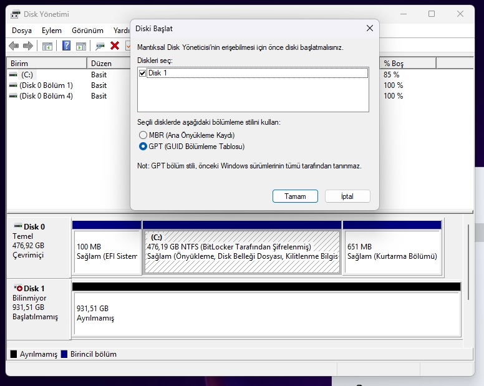The height and width of the screenshot is (386, 484).
Task: Maximize the Disk Yönetimi window
Action: tap(432, 14)
